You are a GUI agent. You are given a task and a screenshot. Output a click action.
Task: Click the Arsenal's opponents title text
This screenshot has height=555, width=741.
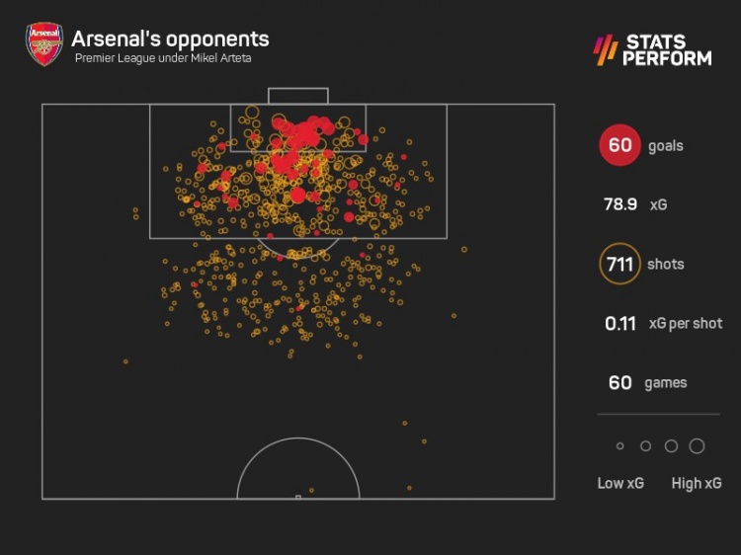coord(170,39)
